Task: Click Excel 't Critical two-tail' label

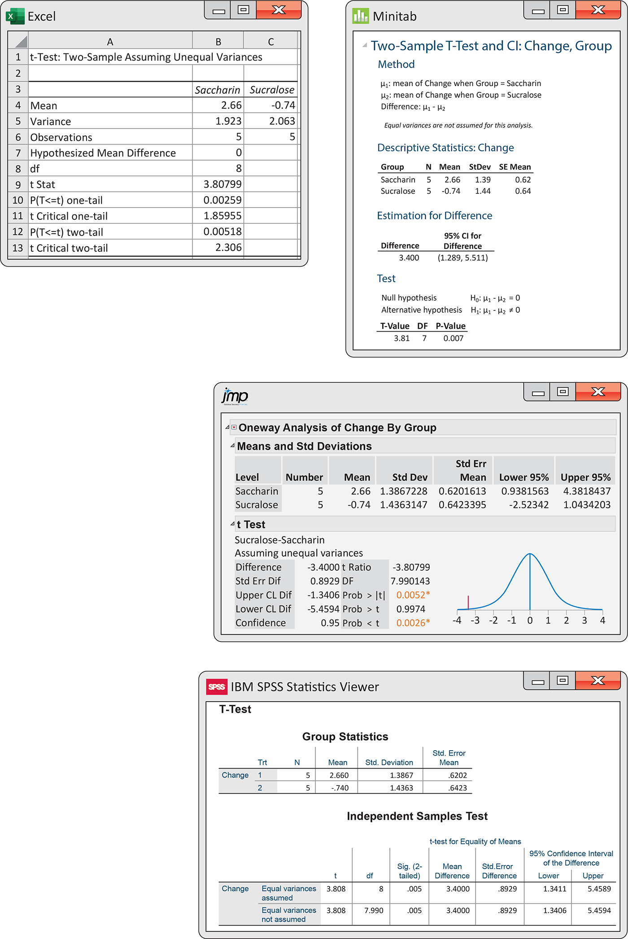Action: click(x=69, y=248)
